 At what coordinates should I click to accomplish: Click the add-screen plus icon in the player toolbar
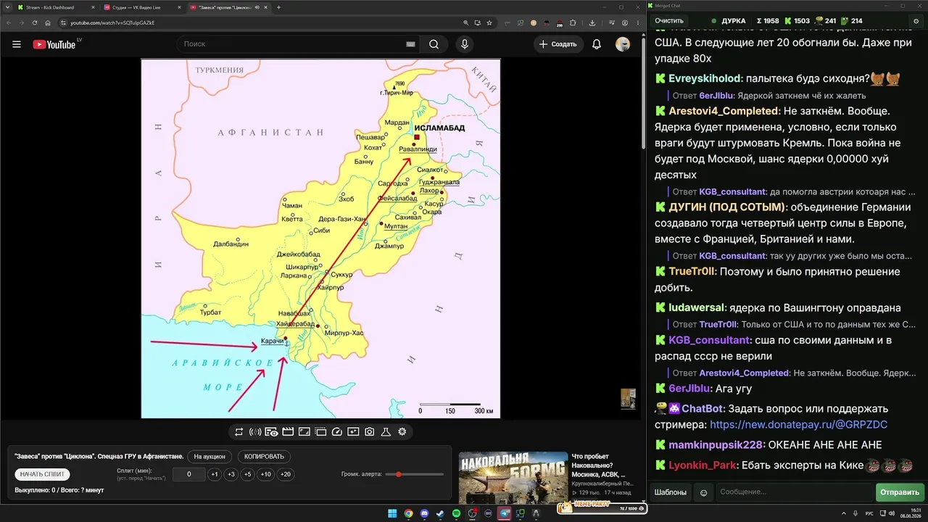(353, 432)
